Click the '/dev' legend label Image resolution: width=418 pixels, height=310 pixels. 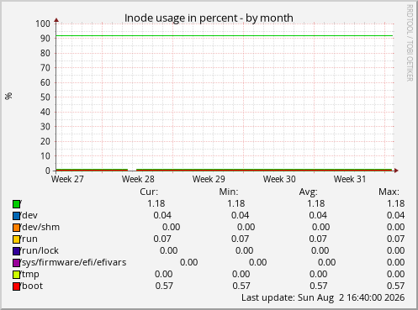tap(29, 215)
